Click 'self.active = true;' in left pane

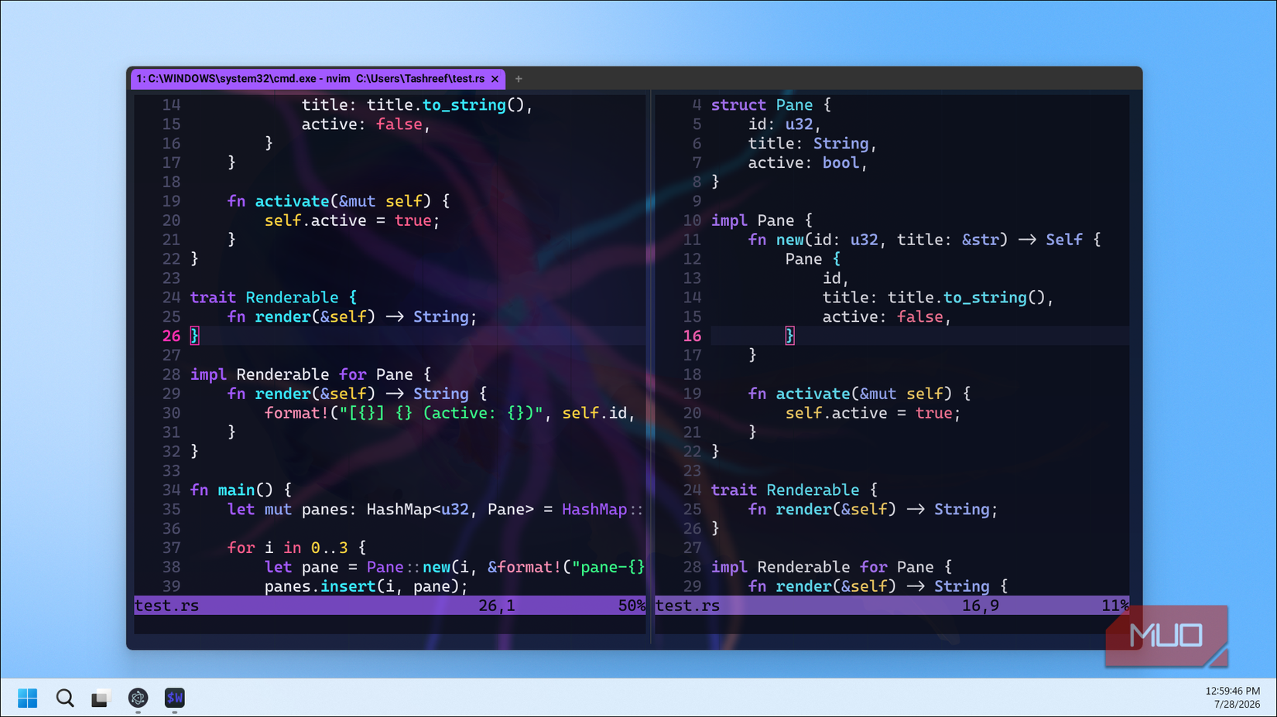click(x=352, y=220)
